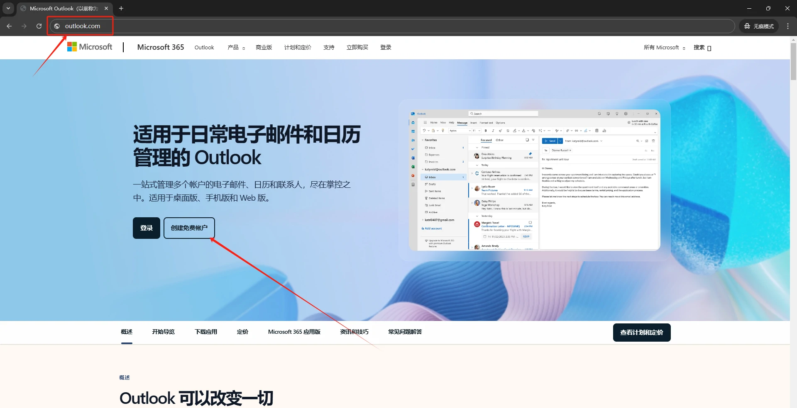Click the 登录 link in top navigation
Image resolution: width=797 pixels, height=408 pixels.
386,48
